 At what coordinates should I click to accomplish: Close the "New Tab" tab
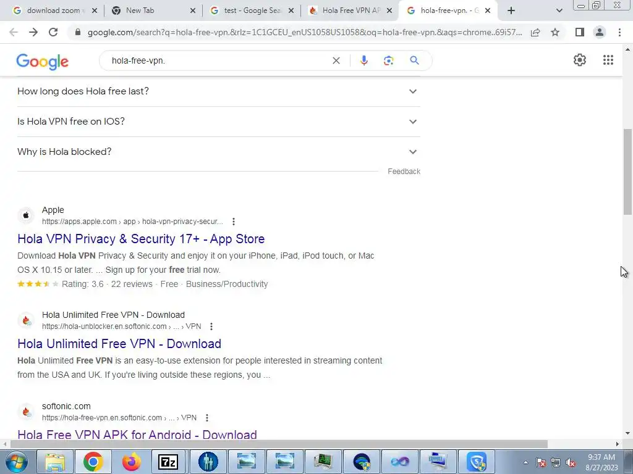point(193,11)
